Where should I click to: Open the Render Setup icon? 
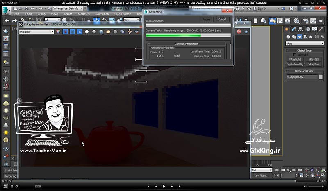tap(305, 21)
